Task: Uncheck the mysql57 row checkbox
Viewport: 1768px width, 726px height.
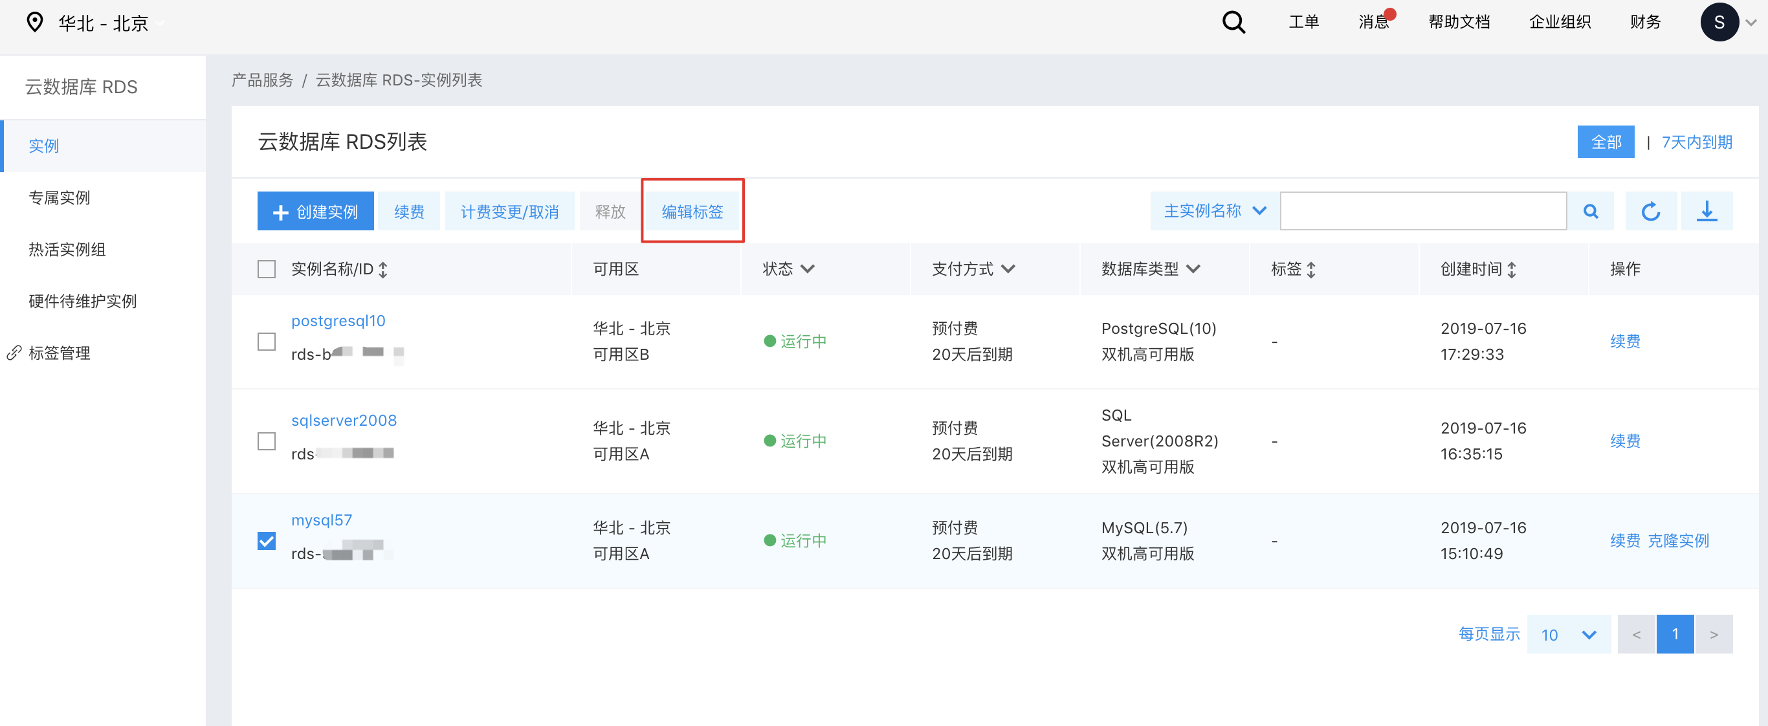Action: pyautogui.click(x=266, y=541)
